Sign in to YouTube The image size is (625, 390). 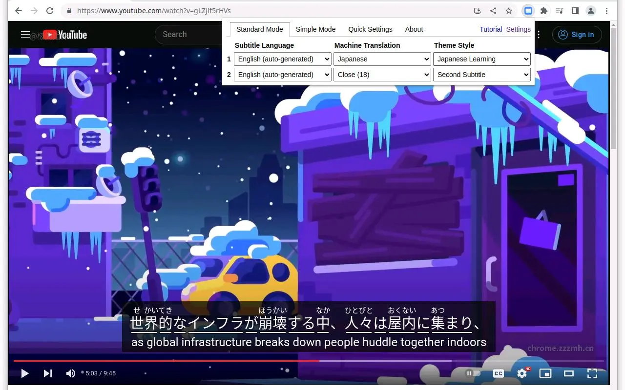(577, 35)
